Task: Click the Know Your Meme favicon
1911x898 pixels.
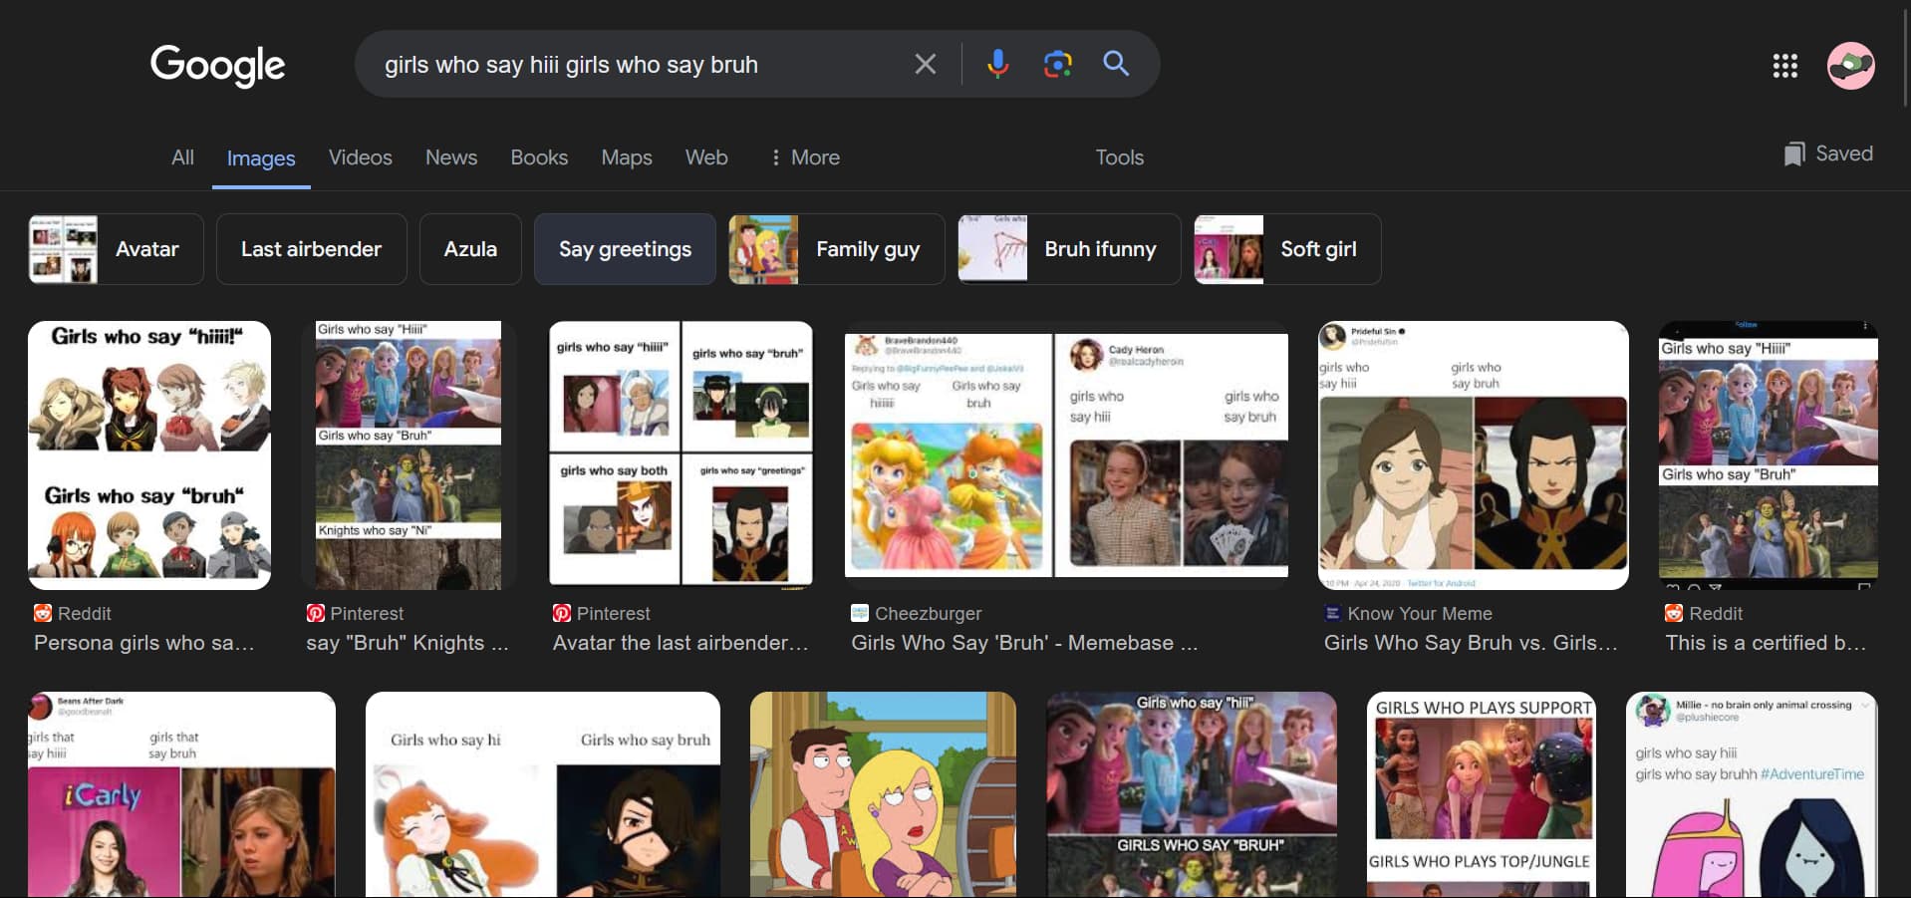Action: [x=1333, y=613]
